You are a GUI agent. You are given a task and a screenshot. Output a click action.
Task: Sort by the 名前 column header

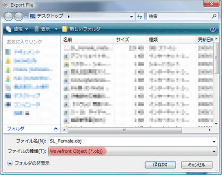pos(87,40)
